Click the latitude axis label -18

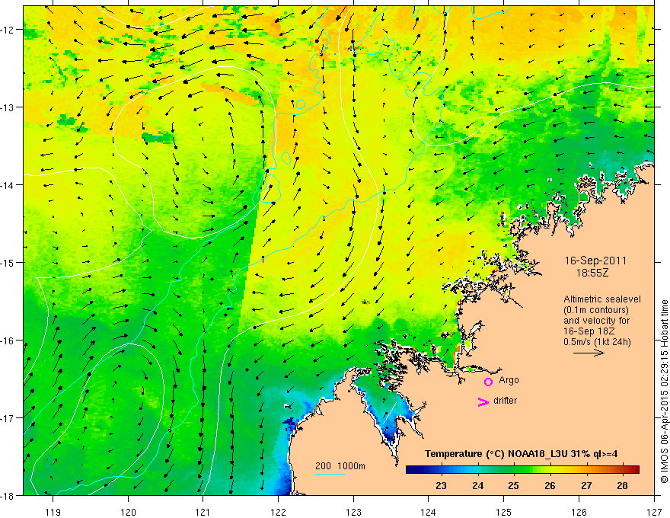coord(8,496)
